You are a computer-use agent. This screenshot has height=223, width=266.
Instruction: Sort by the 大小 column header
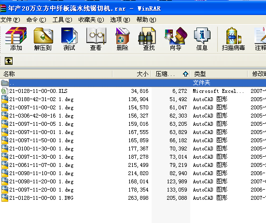coord(132,74)
